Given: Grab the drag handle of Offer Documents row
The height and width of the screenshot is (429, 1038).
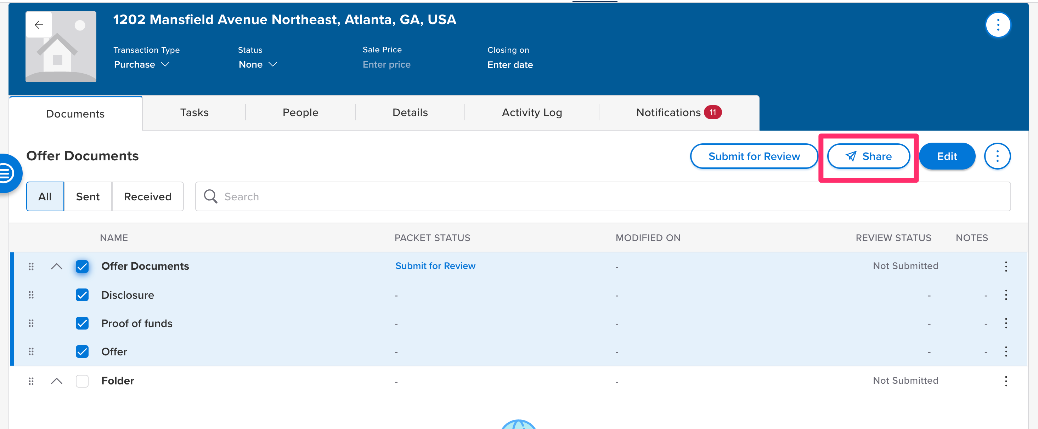Looking at the screenshot, I should (x=31, y=267).
